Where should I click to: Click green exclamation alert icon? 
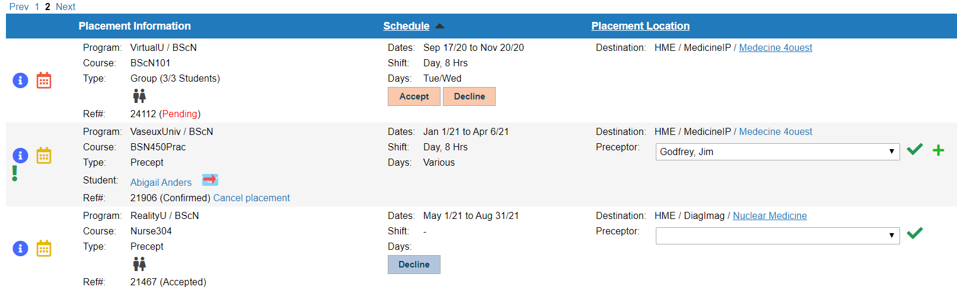tap(15, 173)
